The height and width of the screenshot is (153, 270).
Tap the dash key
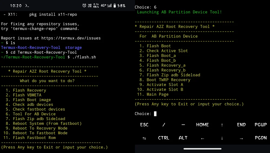tap(183, 125)
